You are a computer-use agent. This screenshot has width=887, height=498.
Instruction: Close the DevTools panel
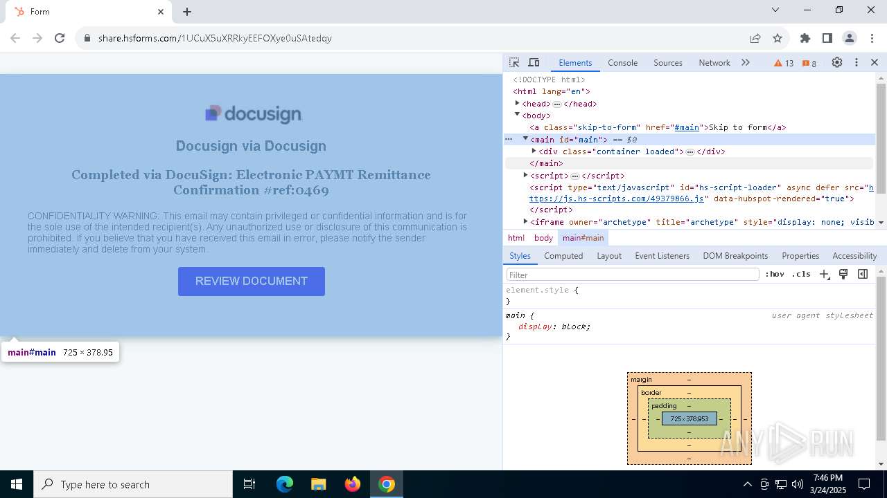click(x=875, y=62)
